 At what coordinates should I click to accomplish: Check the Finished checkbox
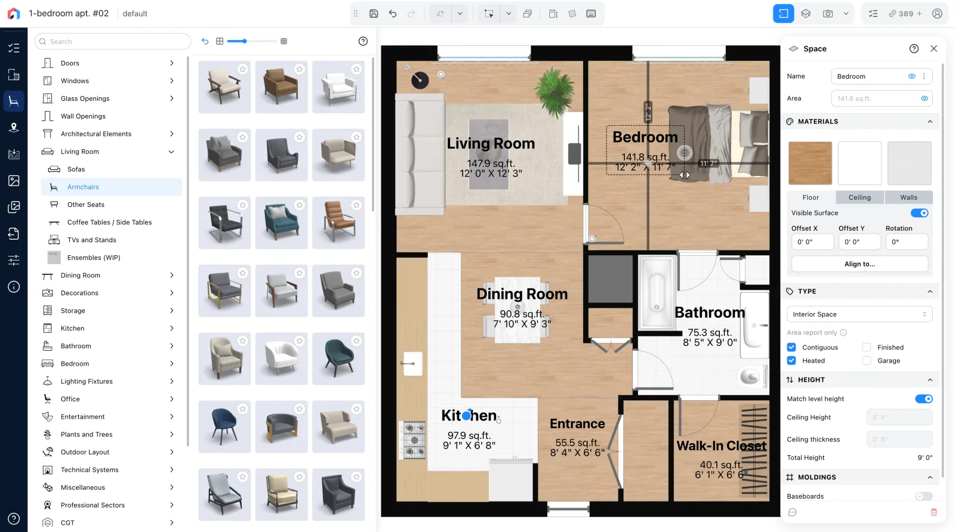867,347
